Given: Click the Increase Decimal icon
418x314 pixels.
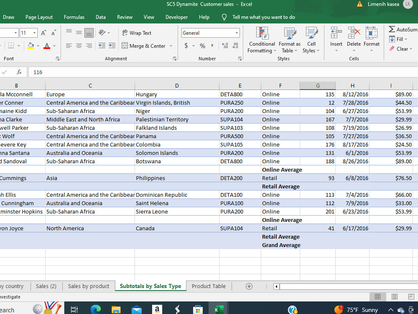Looking at the screenshot, I should click(x=224, y=46).
